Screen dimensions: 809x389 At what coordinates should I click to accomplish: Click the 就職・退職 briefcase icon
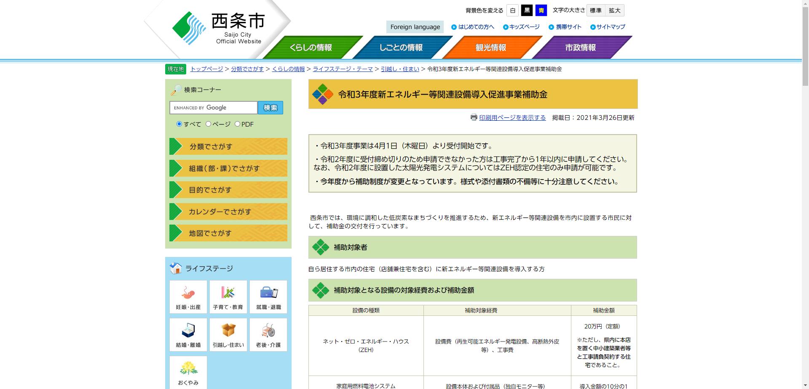point(268,296)
